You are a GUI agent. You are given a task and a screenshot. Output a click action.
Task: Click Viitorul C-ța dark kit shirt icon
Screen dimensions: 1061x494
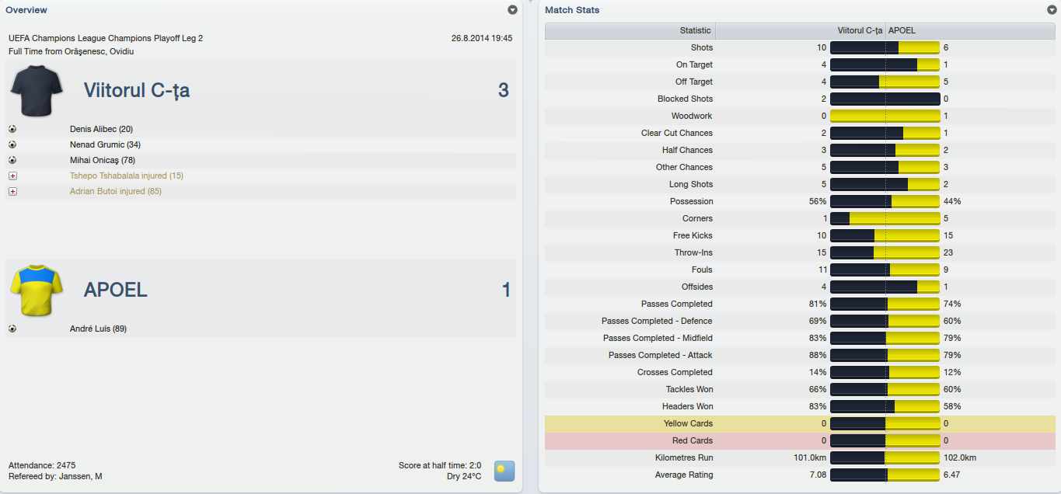pos(37,90)
